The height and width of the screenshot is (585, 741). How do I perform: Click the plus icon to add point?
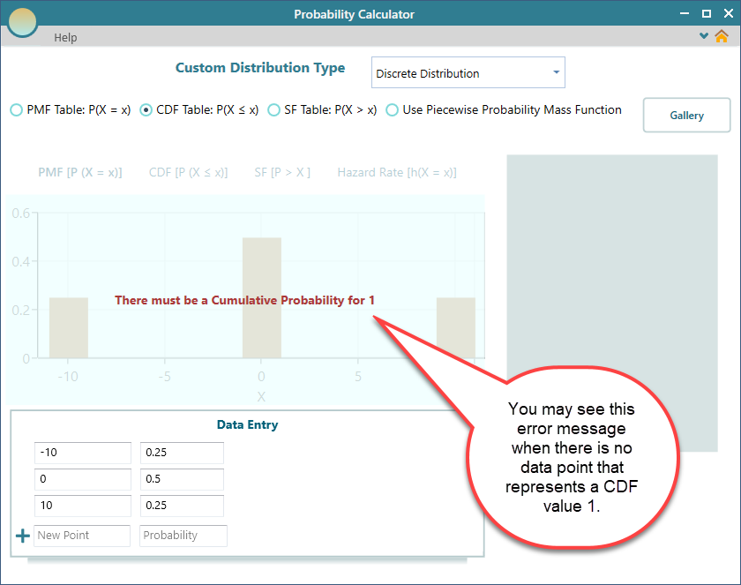click(x=23, y=536)
